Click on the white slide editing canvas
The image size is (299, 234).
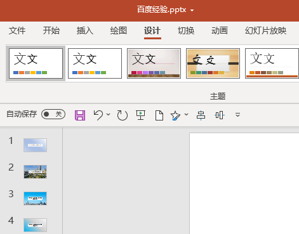tap(244, 183)
